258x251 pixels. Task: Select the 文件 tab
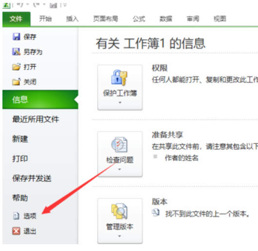(16, 19)
